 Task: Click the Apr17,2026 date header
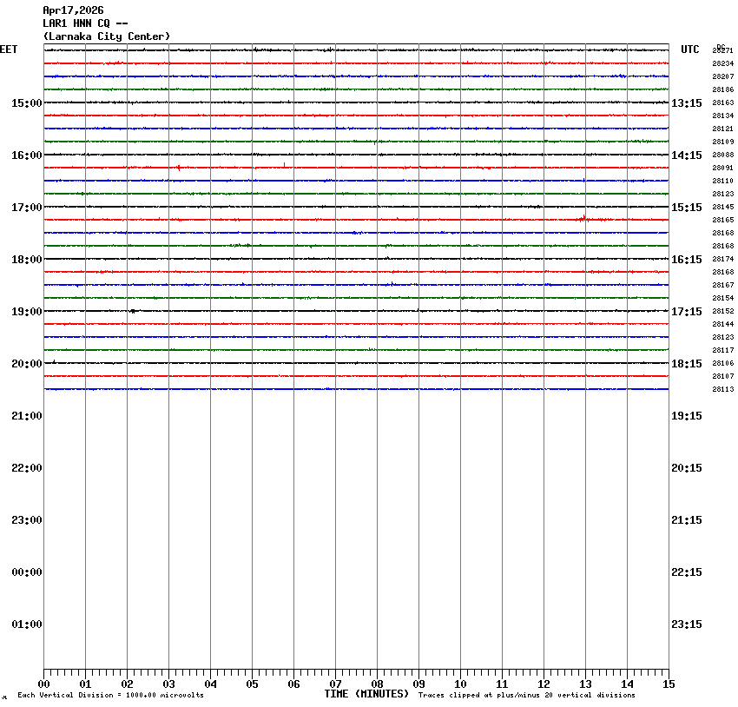click(x=73, y=10)
